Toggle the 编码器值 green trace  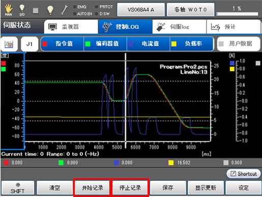105,44
